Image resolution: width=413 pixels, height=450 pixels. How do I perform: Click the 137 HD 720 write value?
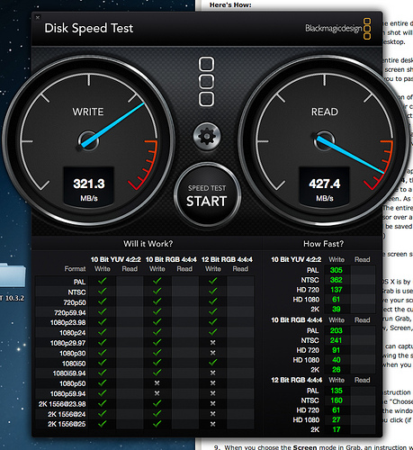(337, 290)
